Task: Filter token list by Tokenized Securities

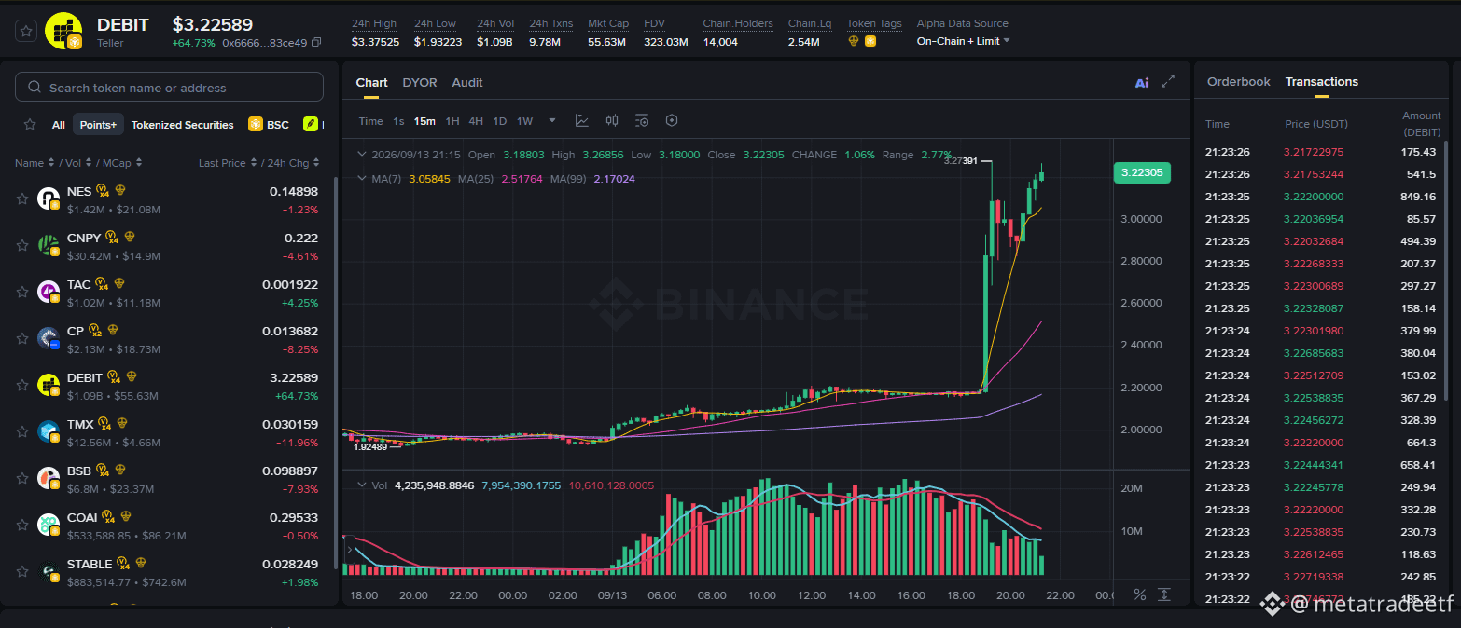Action: point(183,125)
